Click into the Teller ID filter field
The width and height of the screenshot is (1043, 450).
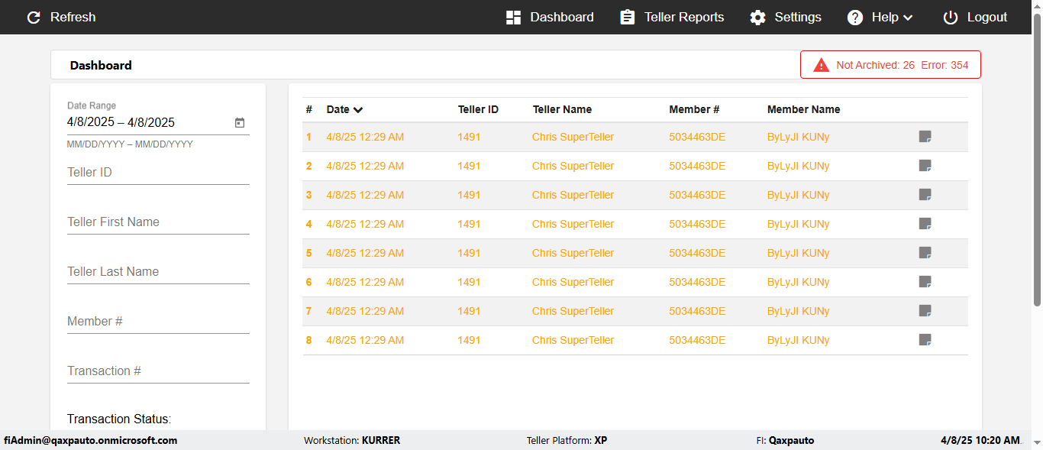click(x=158, y=173)
